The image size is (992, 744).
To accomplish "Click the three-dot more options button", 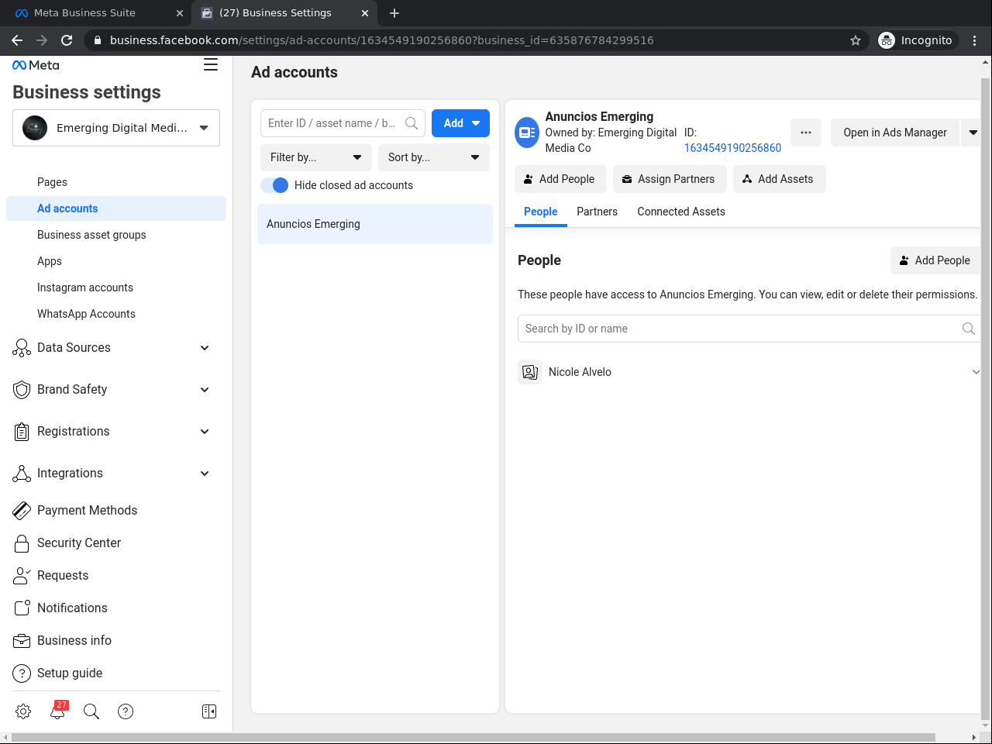I will point(806,133).
